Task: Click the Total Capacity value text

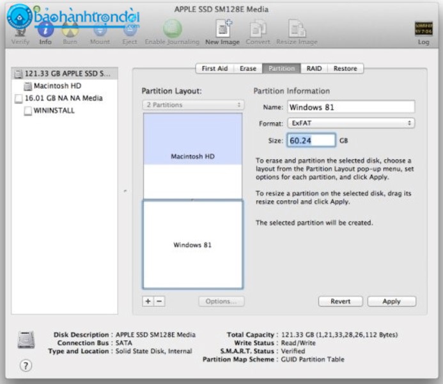Action: tap(339, 335)
